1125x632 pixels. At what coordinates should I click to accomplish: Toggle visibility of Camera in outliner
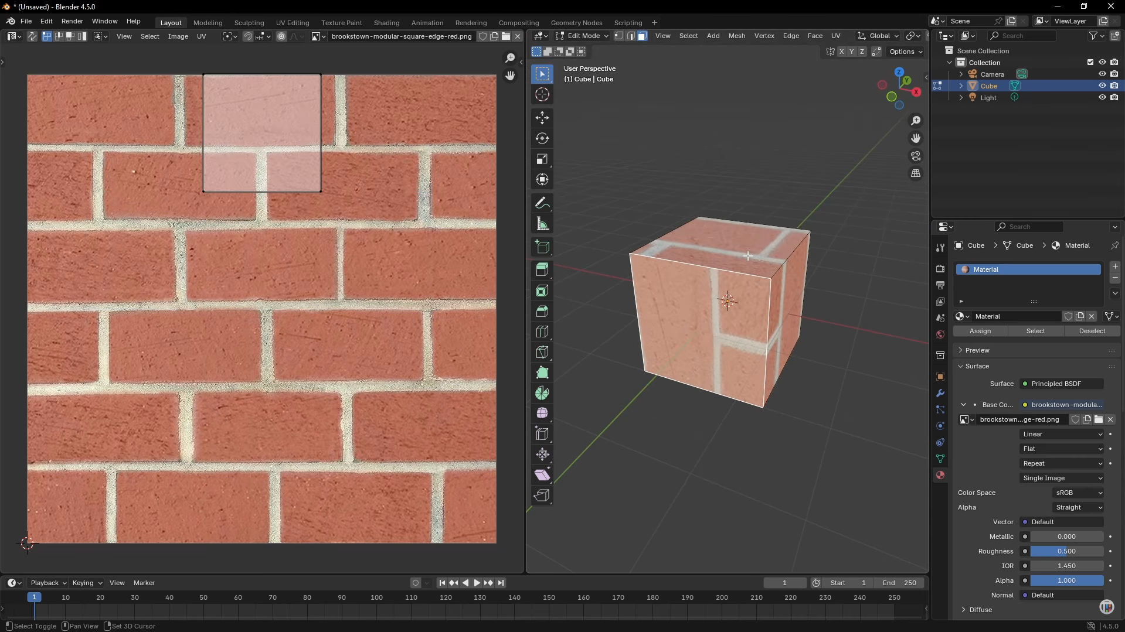pyautogui.click(x=1102, y=74)
